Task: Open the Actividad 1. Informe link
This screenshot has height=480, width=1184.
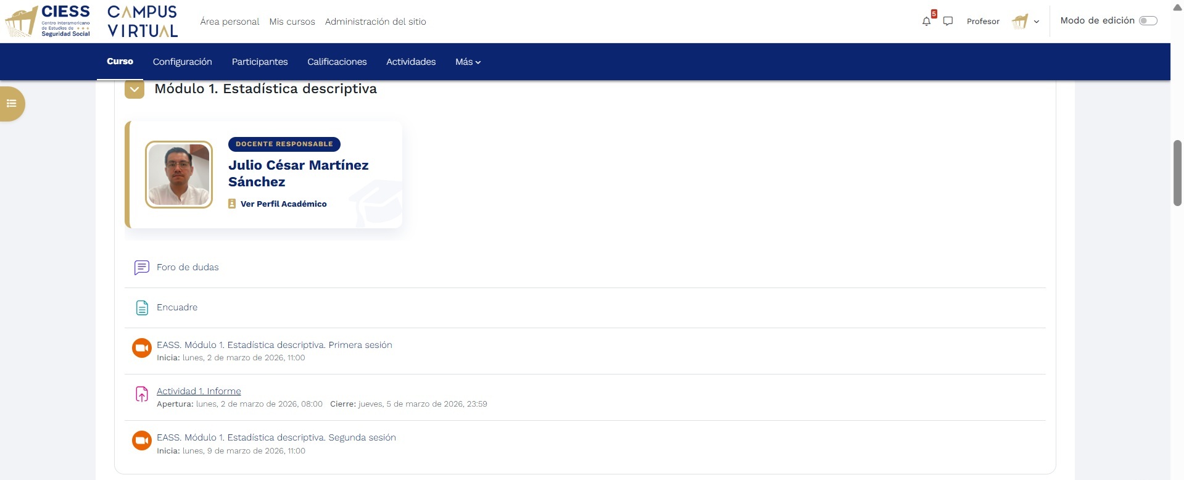Action: tap(199, 391)
